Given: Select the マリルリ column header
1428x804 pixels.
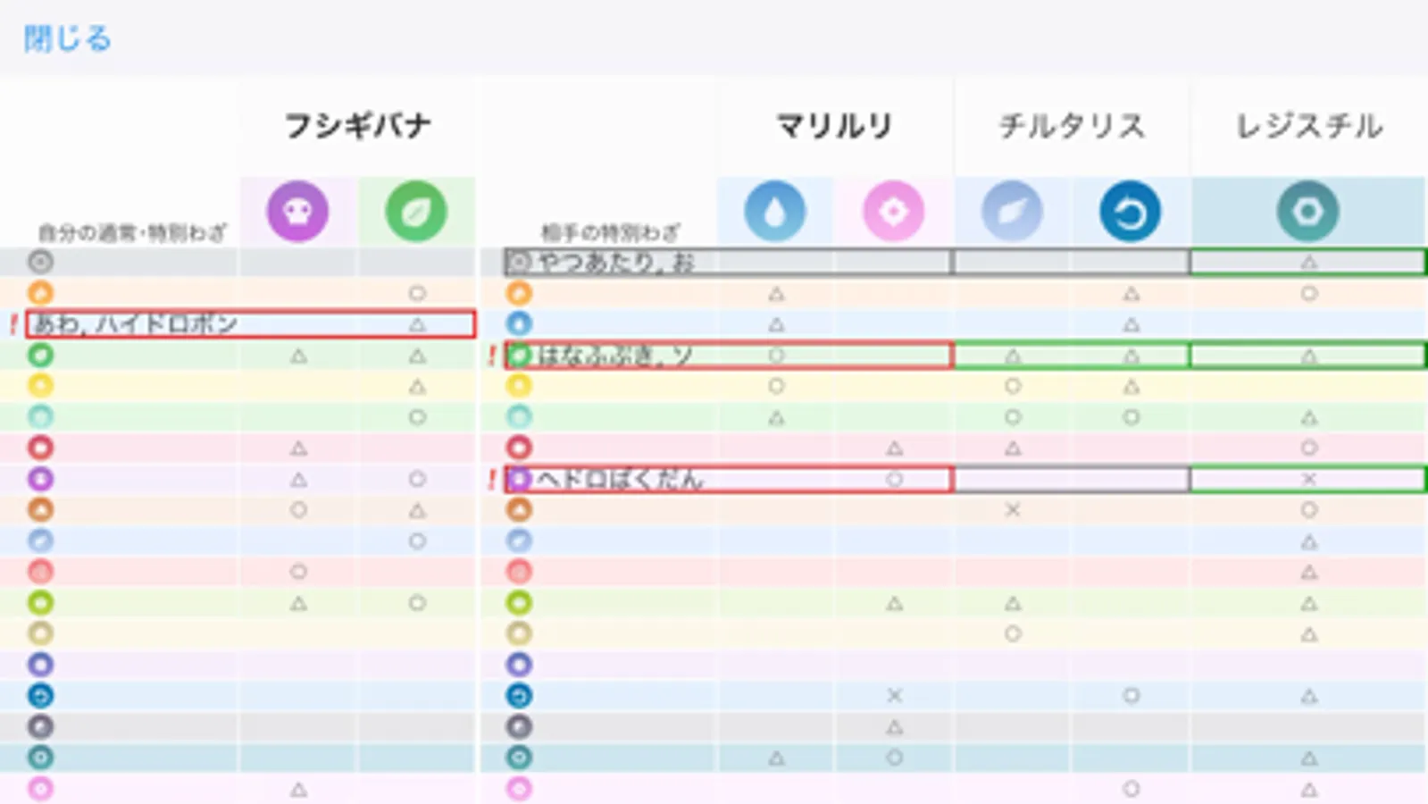Looking at the screenshot, I should (834, 125).
